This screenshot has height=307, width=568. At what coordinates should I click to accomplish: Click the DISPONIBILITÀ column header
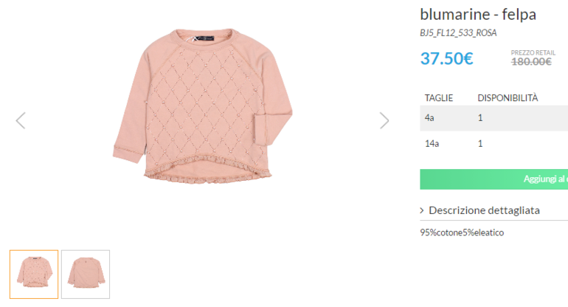[508, 97]
